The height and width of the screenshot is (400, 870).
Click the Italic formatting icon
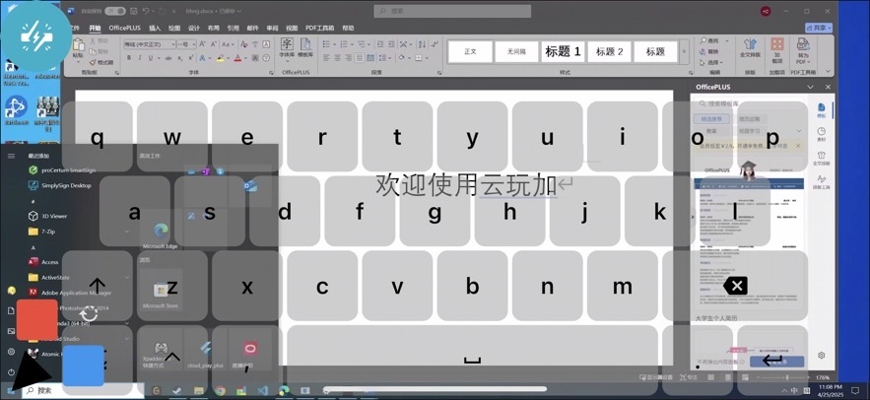click(140, 58)
